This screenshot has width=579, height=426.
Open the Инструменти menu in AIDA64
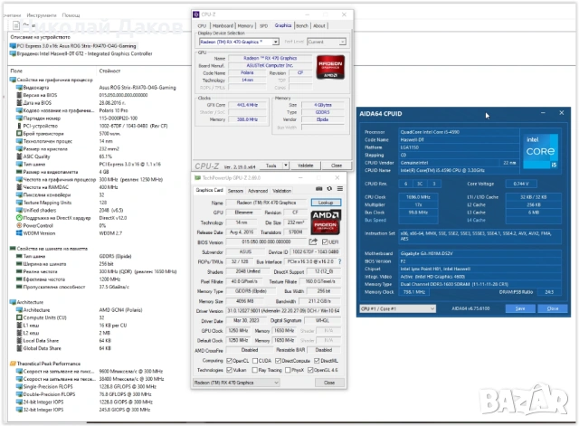[42, 15]
